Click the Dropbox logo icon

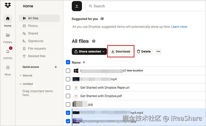point(8,5)
